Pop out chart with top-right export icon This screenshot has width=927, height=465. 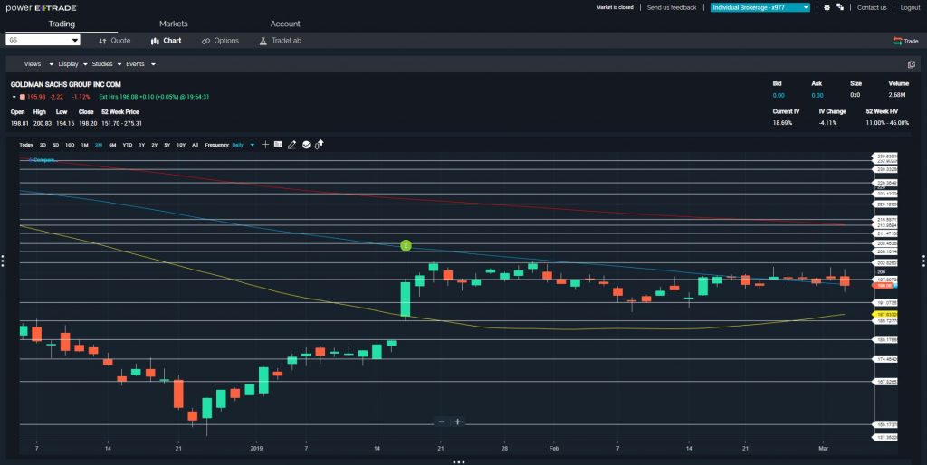click(x=911, y=64)
